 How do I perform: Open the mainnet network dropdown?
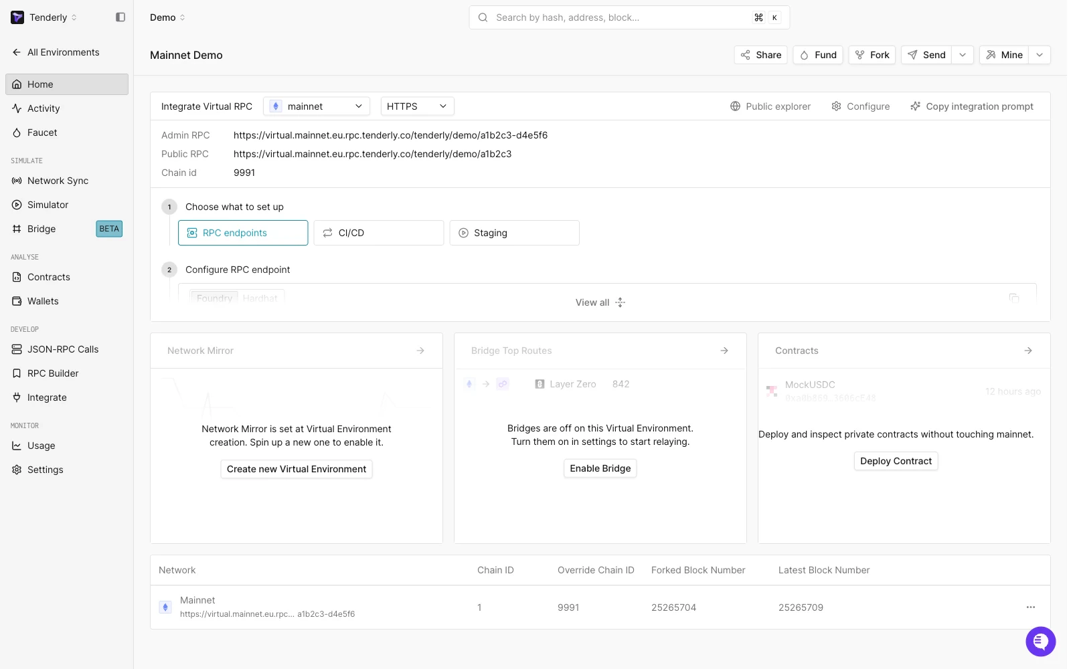tap(317, 106)
